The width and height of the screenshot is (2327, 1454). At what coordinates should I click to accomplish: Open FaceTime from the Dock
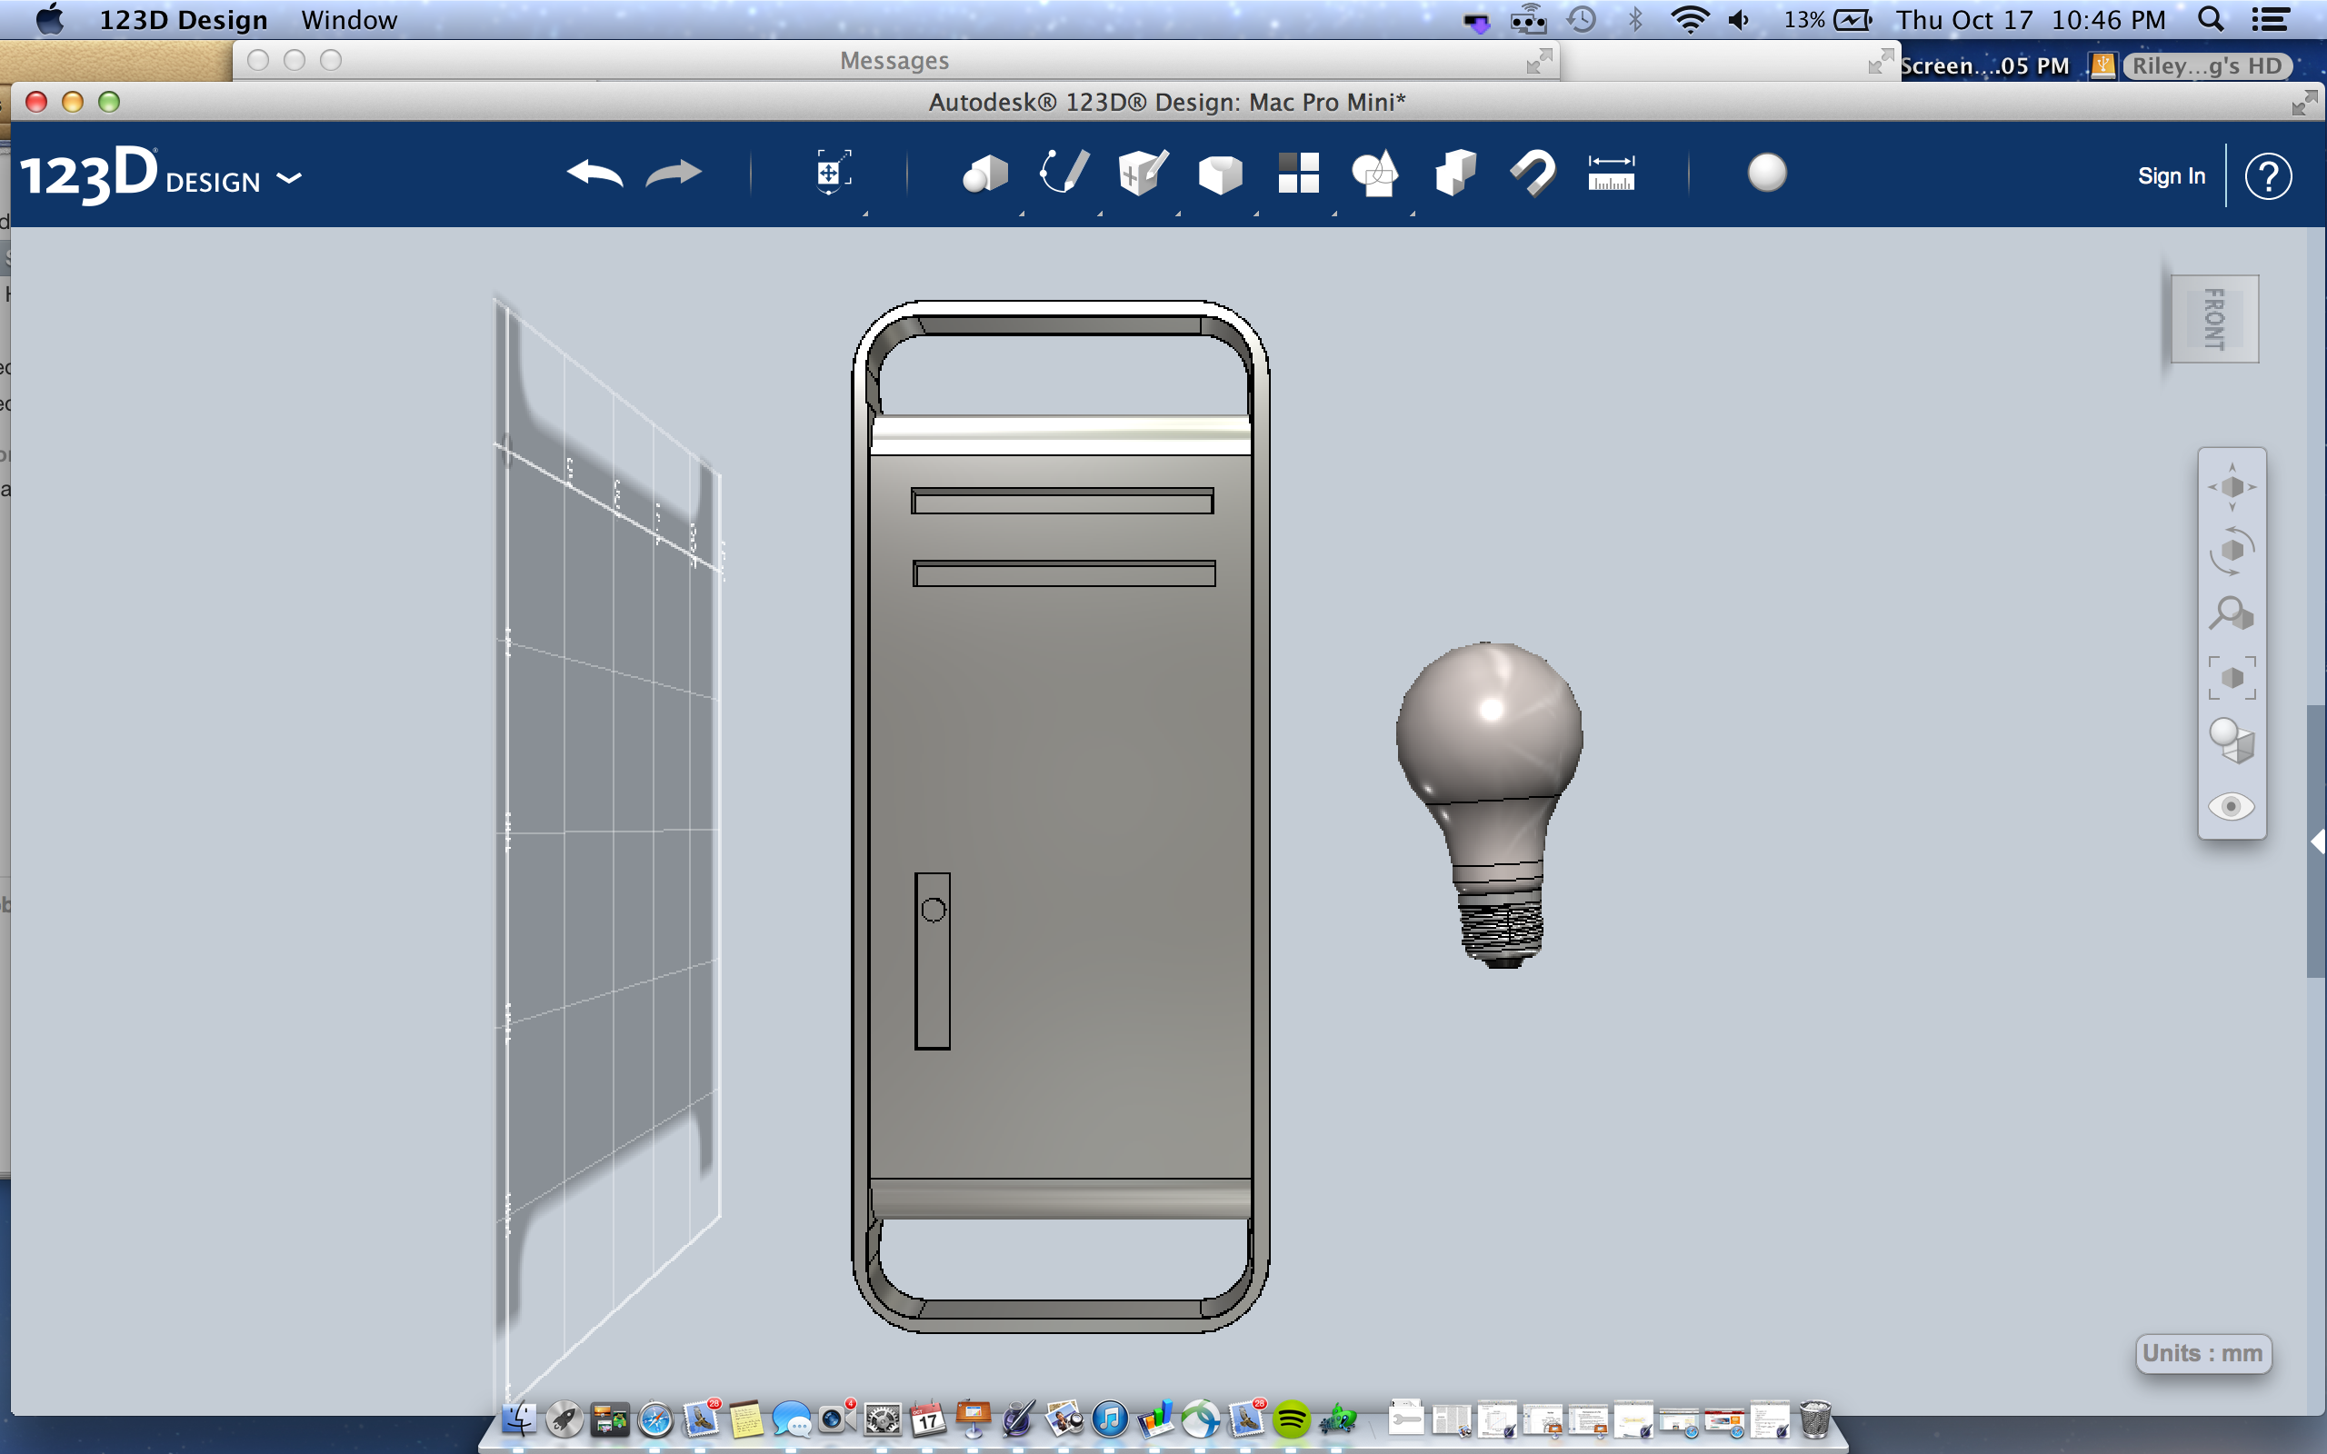coord(836,1418)
